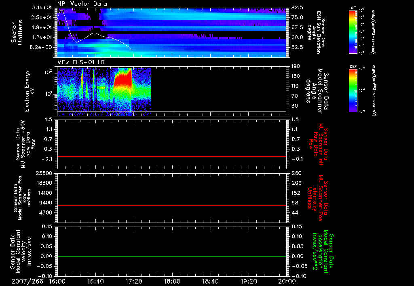Click the "150" scanner angle tick
Image resolution: width=414 pixels, height=286 pixels.
click(x=296, y=76)
